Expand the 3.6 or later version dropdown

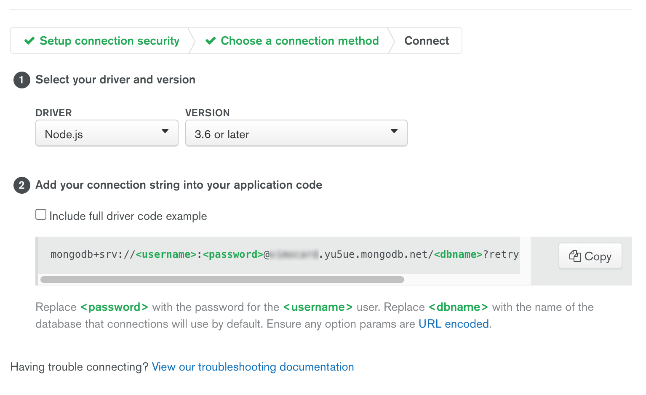click(x=296, y=133)
